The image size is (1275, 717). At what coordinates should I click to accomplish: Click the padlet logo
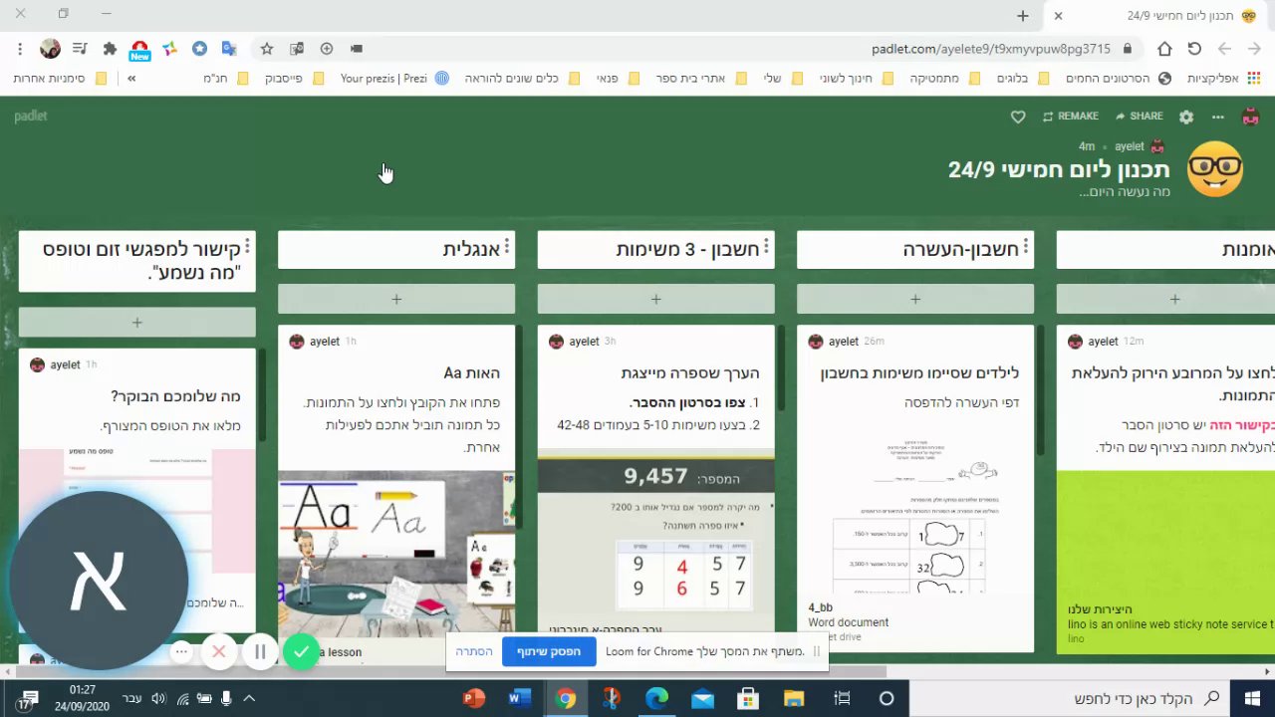tap(31, 116)
